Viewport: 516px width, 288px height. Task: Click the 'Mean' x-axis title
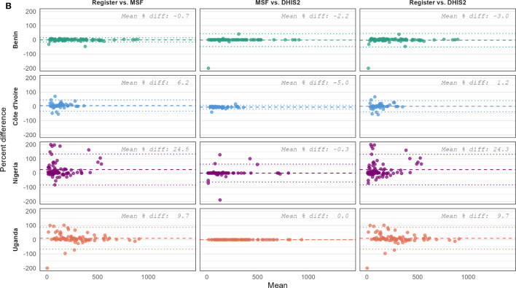pyautogui.click(x=278, y=284)
